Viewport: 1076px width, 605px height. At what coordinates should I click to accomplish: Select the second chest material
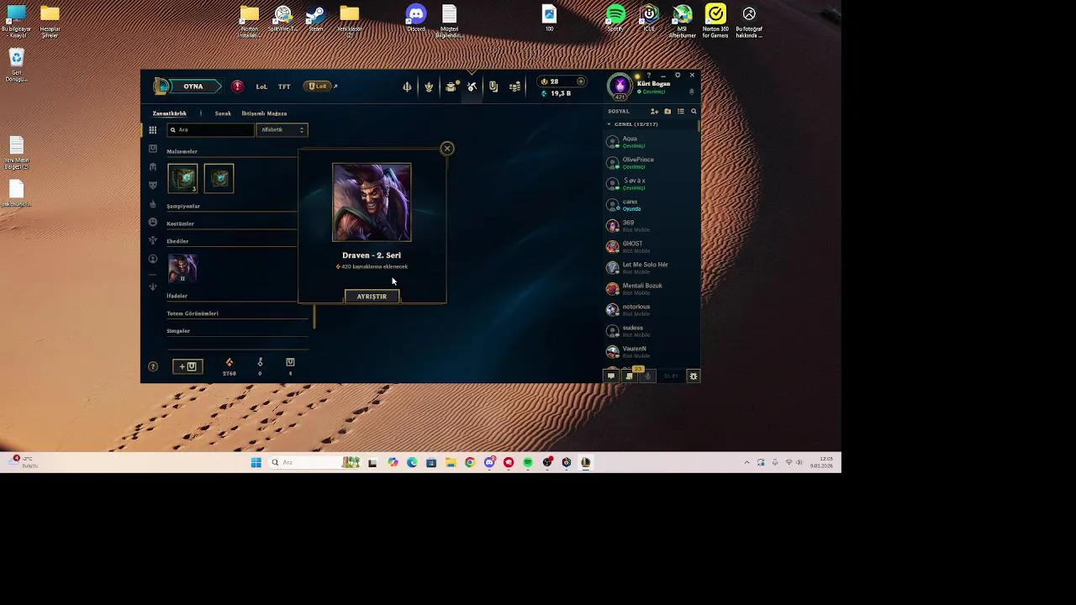click(219, 178)
